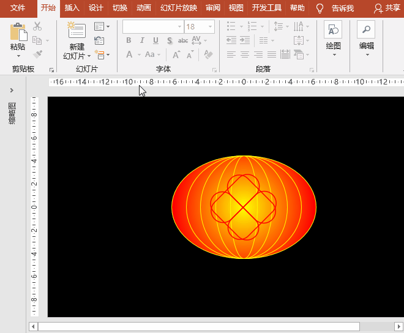404x333 pixels.
Task: Open the Font dialog launcher
Action: pyautogui.click(x=214, y=70)
